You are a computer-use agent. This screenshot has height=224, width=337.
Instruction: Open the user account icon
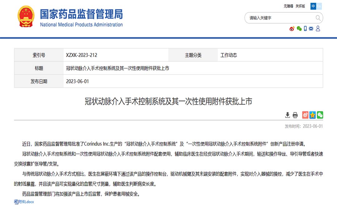318,29
